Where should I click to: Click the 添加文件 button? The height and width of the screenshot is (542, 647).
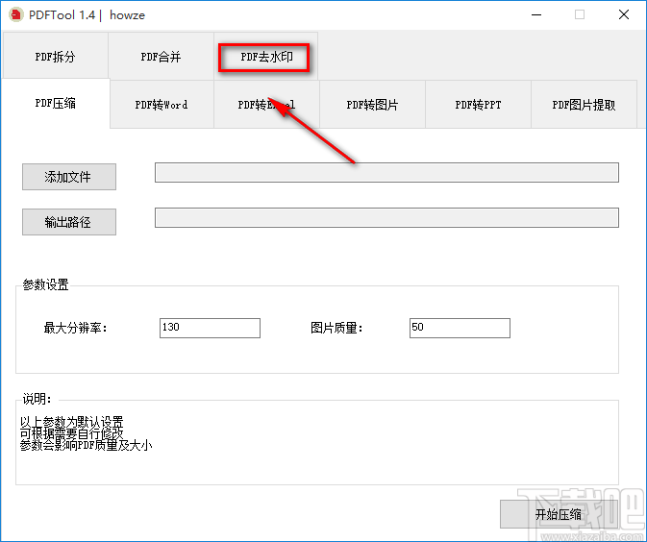point(69,177)
